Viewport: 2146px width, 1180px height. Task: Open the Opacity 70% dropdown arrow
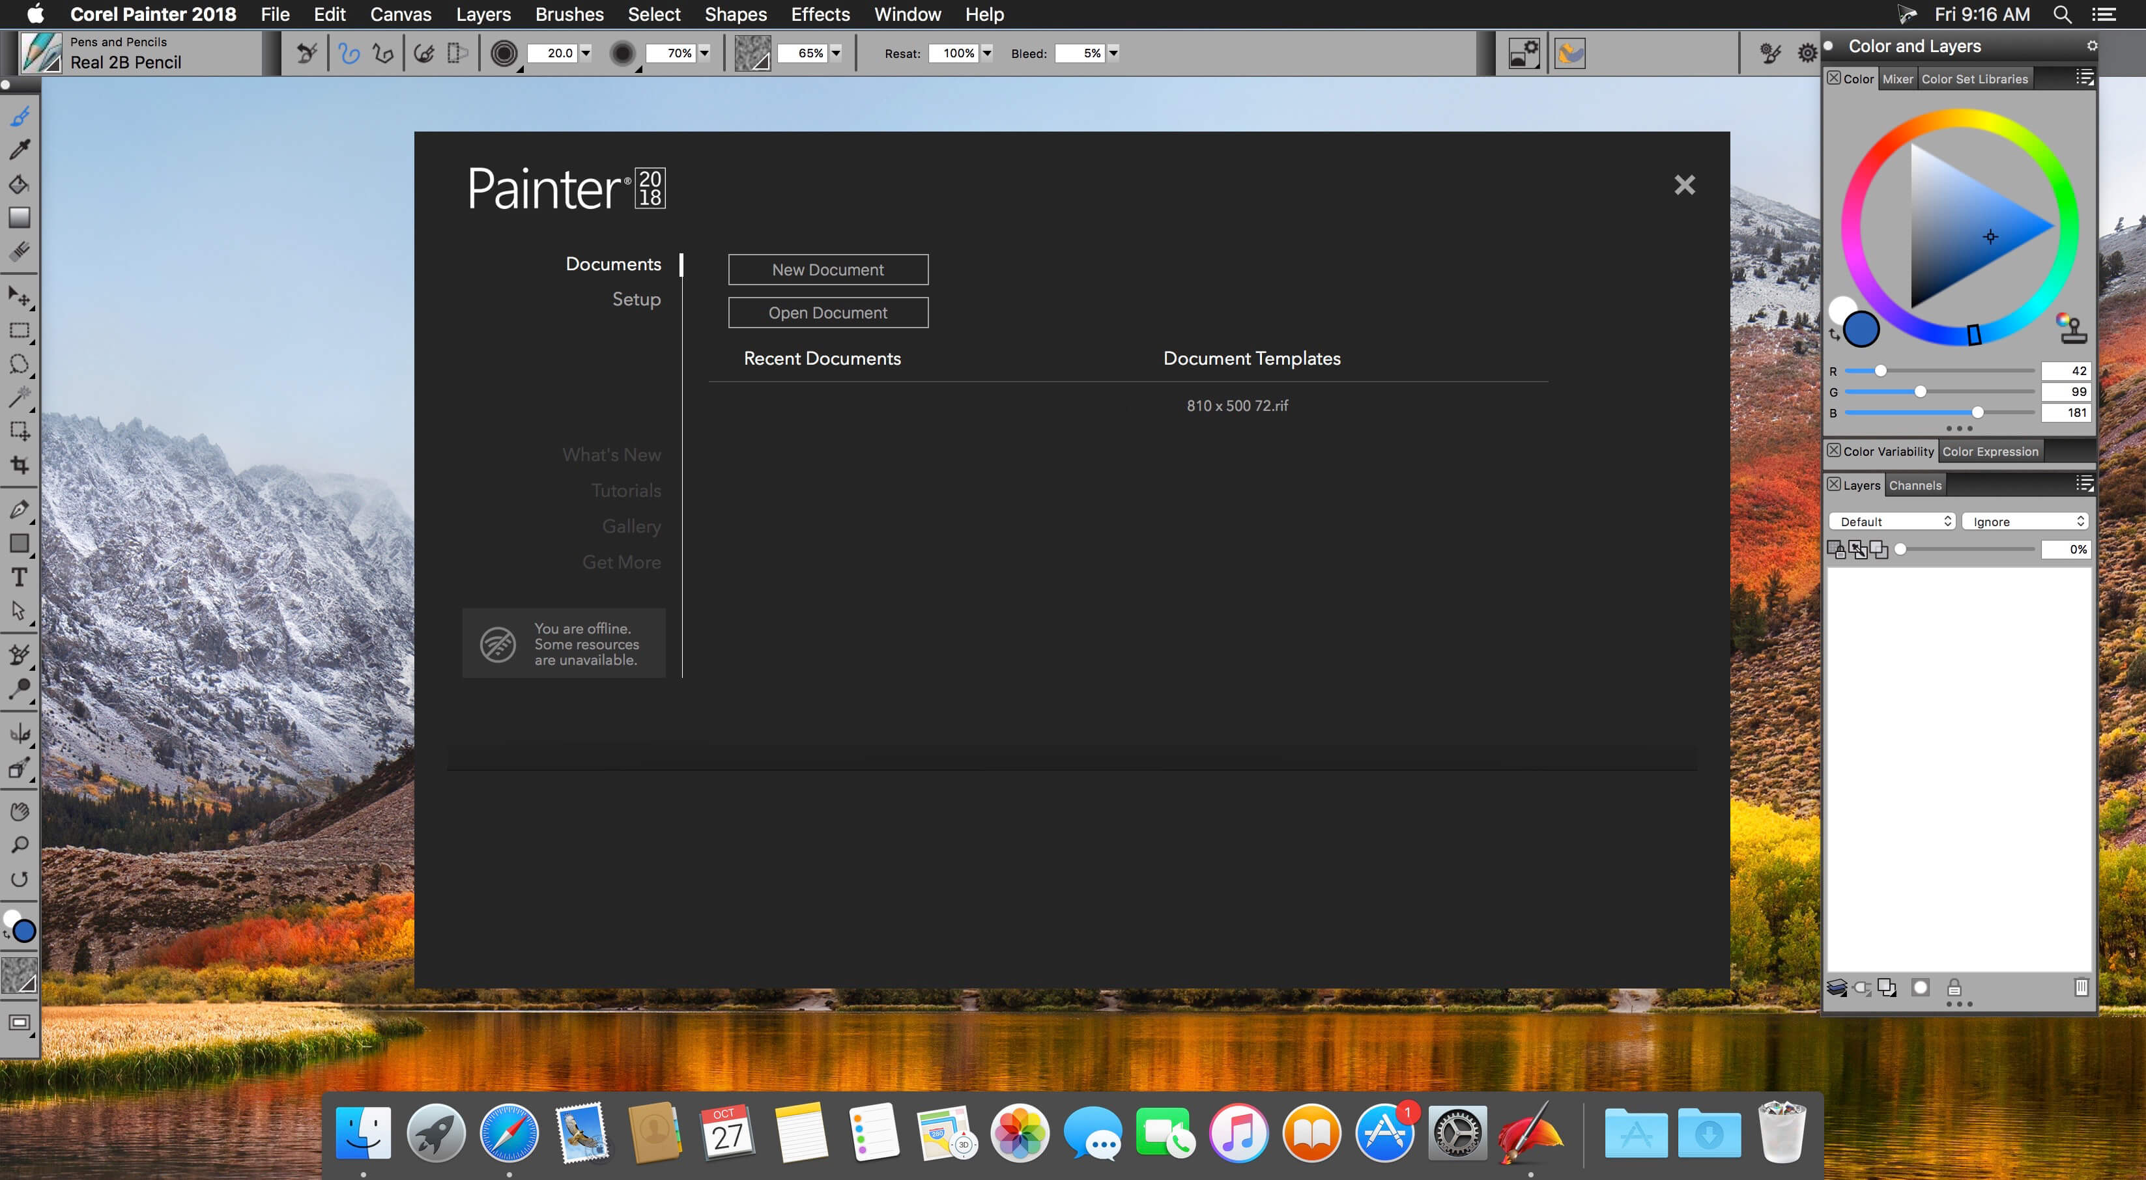(x=704, y=53)
